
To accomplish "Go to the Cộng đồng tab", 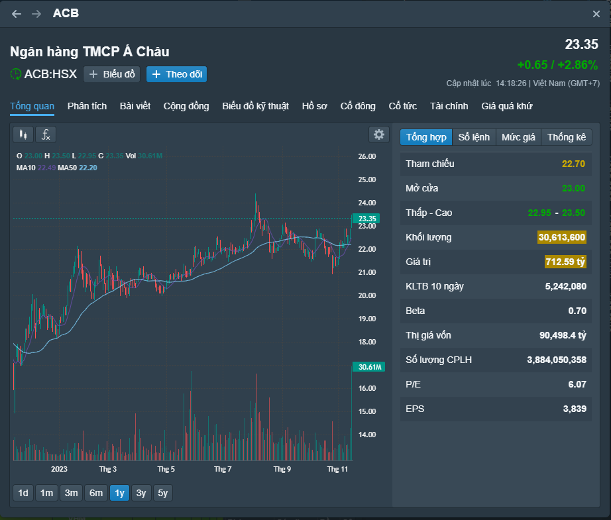I will 186,106.
